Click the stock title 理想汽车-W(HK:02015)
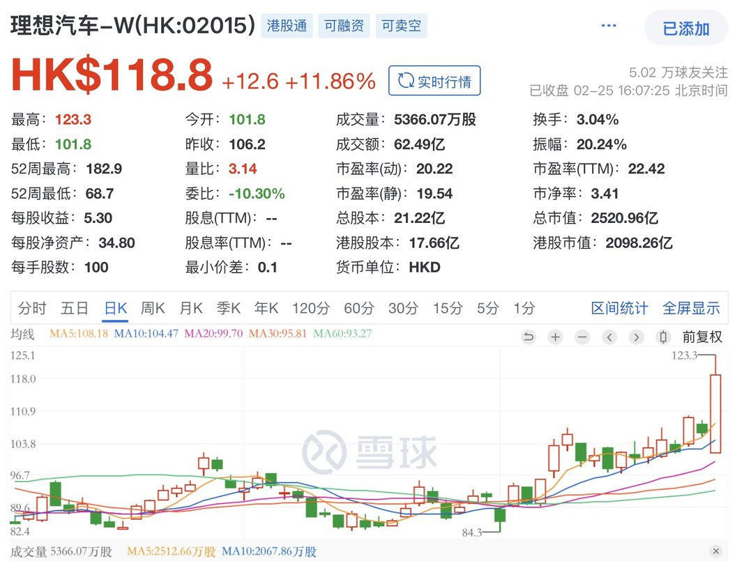The width and height of the screenshot is (737, 561). (133, 25)
